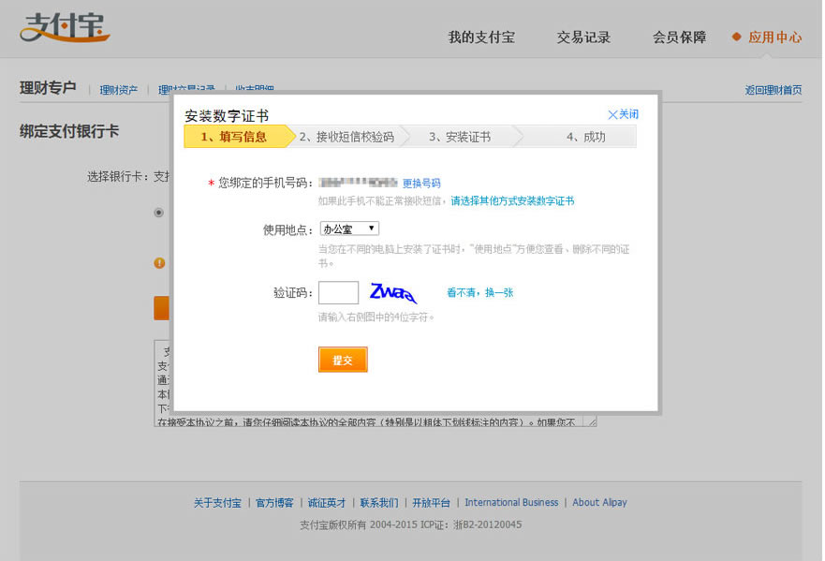
Task: Click 关于支付宝 footer link
Action: pyautogui.click(x=217, y=503)
